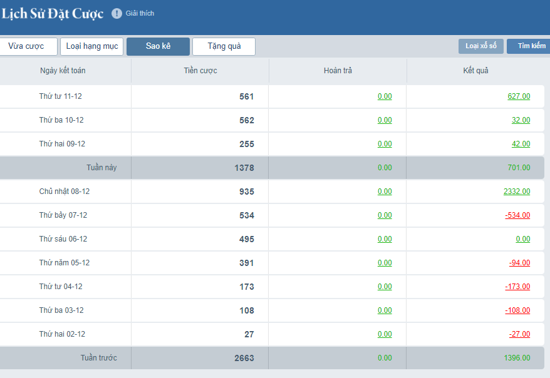Open the Sao kê statement tab

[x=158, y=46]
